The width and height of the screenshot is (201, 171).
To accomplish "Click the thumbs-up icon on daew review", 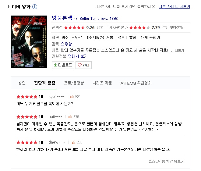I will (73, 142).
